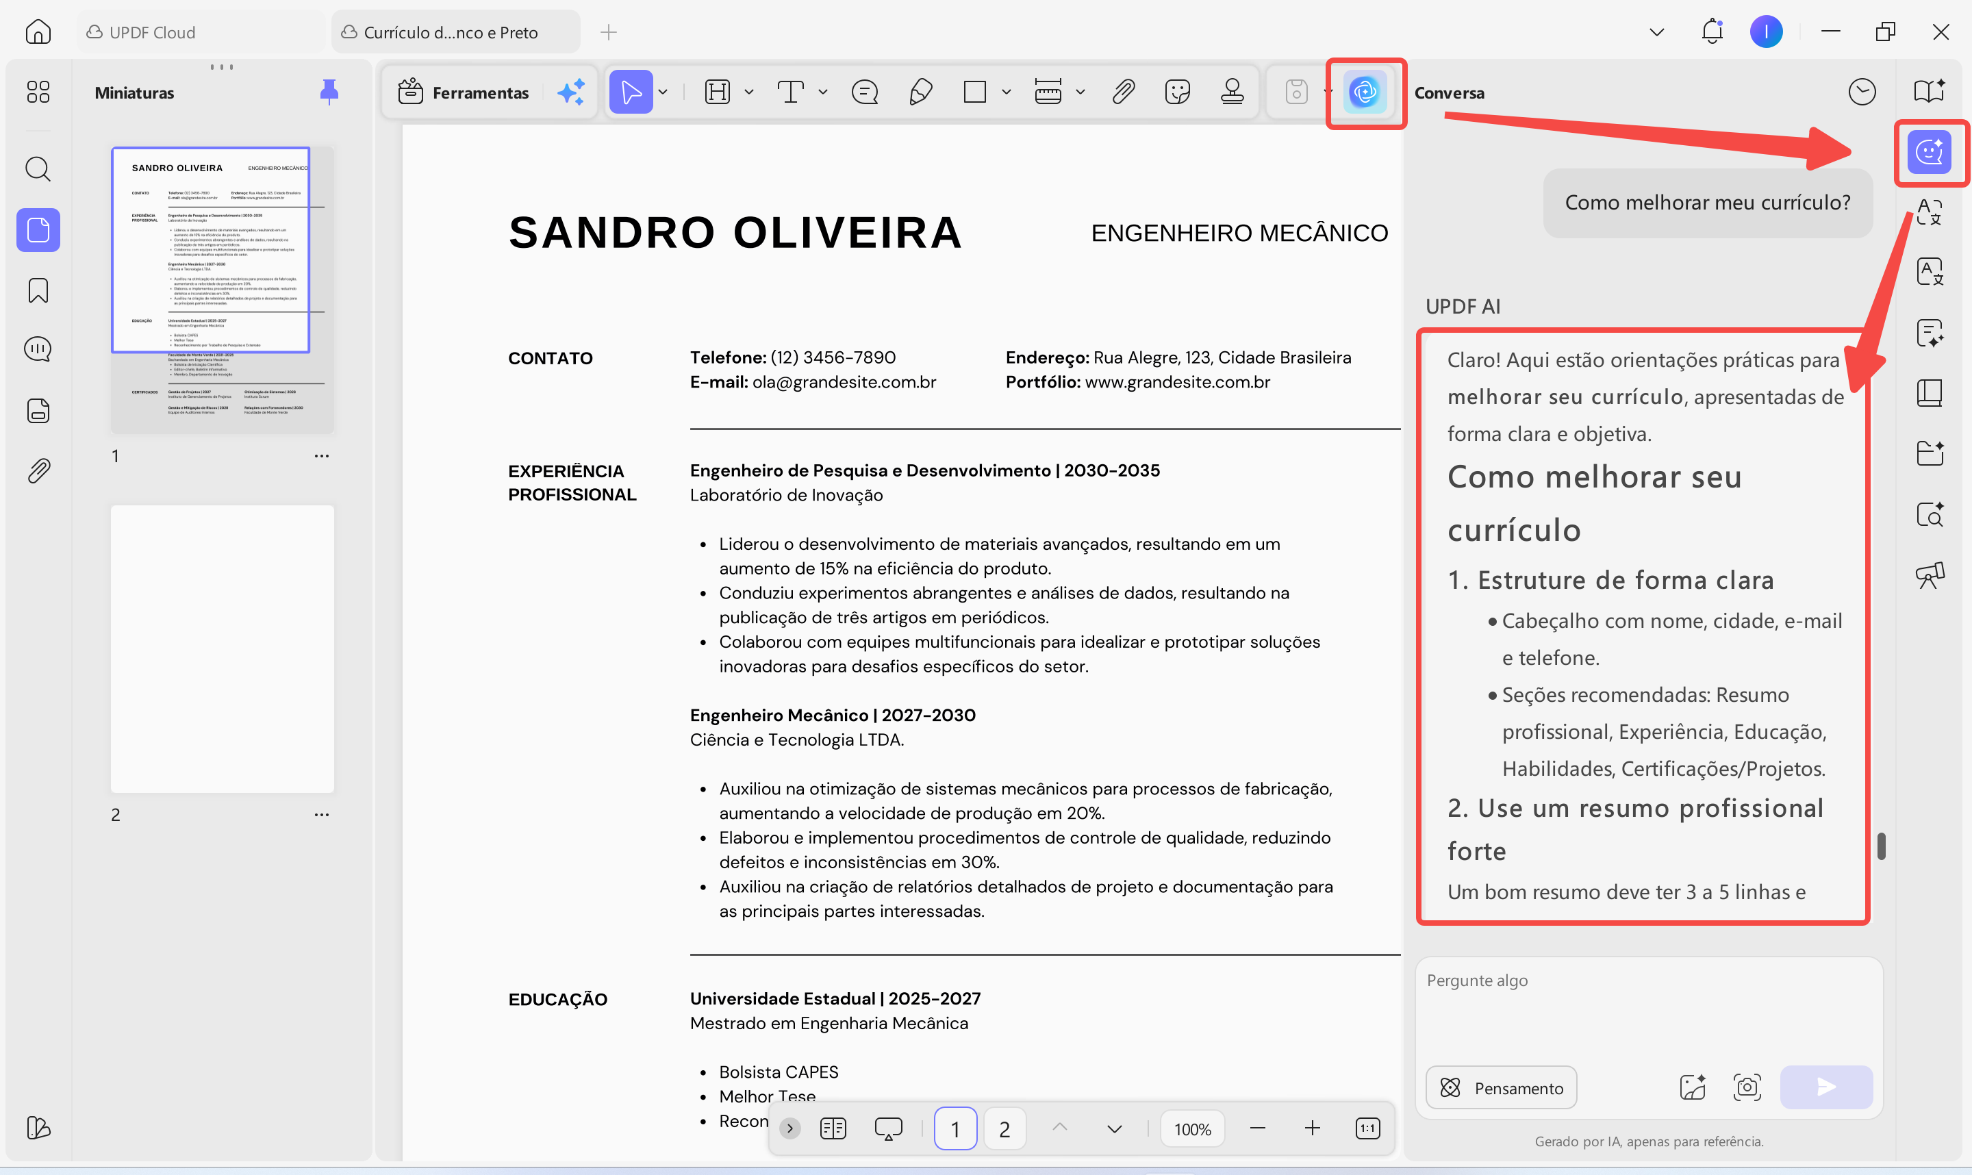Open the translate text icon

(x=1930, y=212)
